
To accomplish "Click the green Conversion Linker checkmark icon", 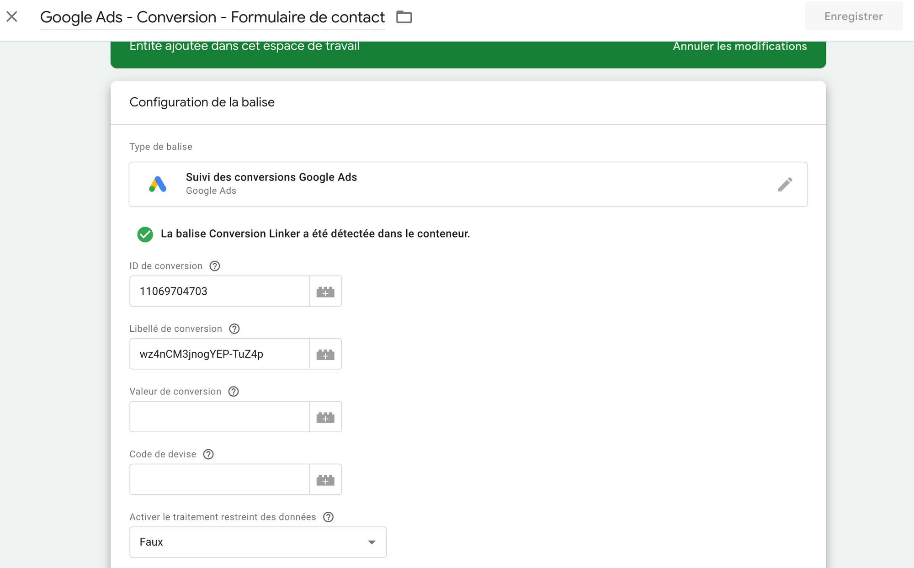I will coord(145,234).
